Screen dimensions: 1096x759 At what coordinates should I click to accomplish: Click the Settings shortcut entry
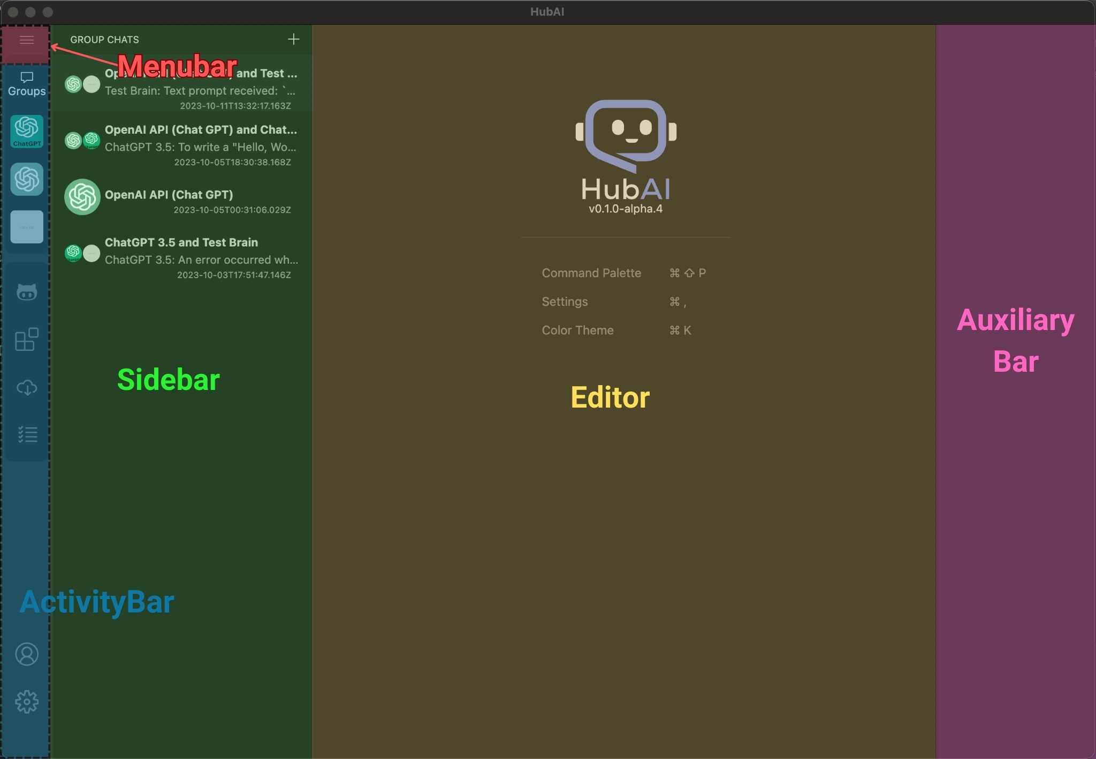(614, 302)
